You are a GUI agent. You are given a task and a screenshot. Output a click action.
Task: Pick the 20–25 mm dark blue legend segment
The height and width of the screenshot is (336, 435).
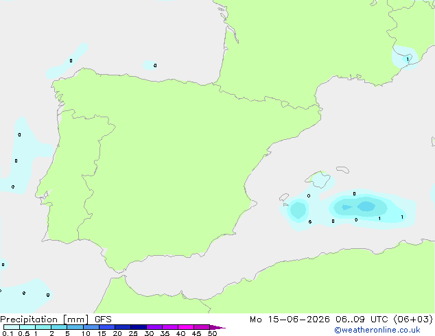tap(123, 327)
